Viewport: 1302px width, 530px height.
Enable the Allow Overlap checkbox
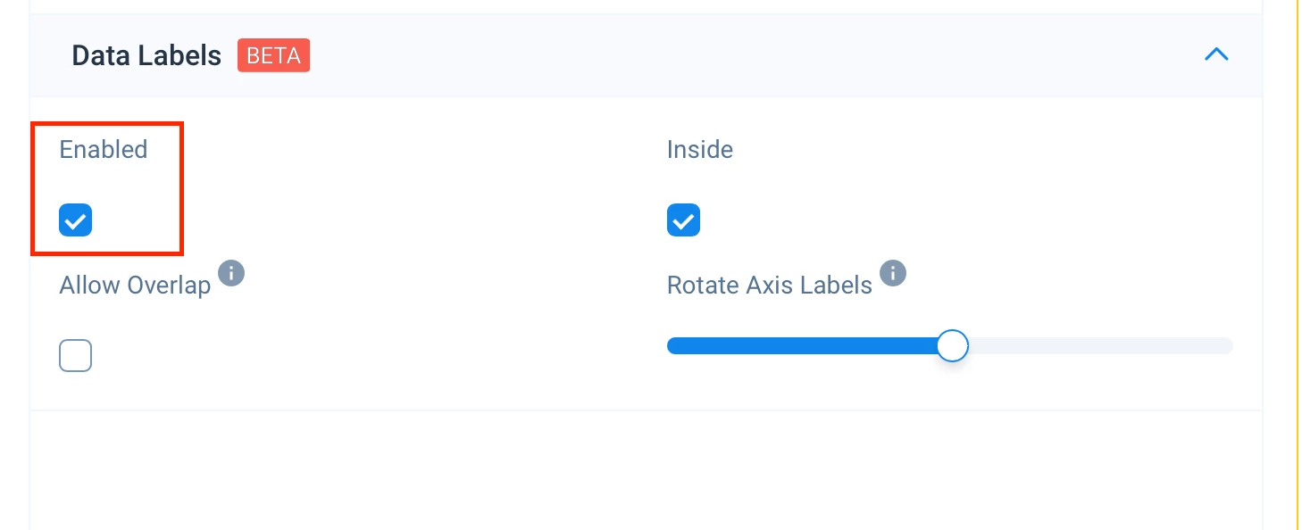click(x=76, y=356)
